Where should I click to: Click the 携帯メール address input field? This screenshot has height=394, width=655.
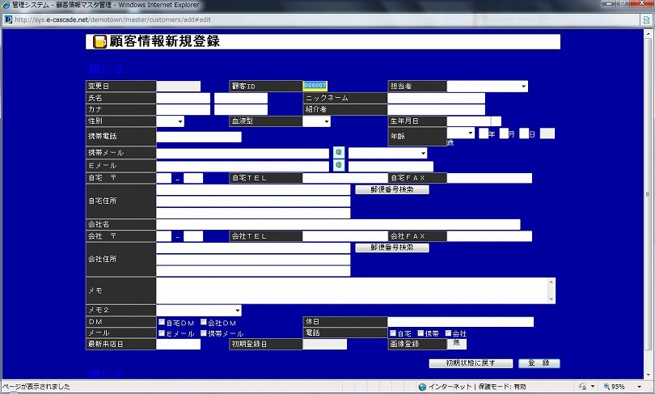[x=243, y=154]
